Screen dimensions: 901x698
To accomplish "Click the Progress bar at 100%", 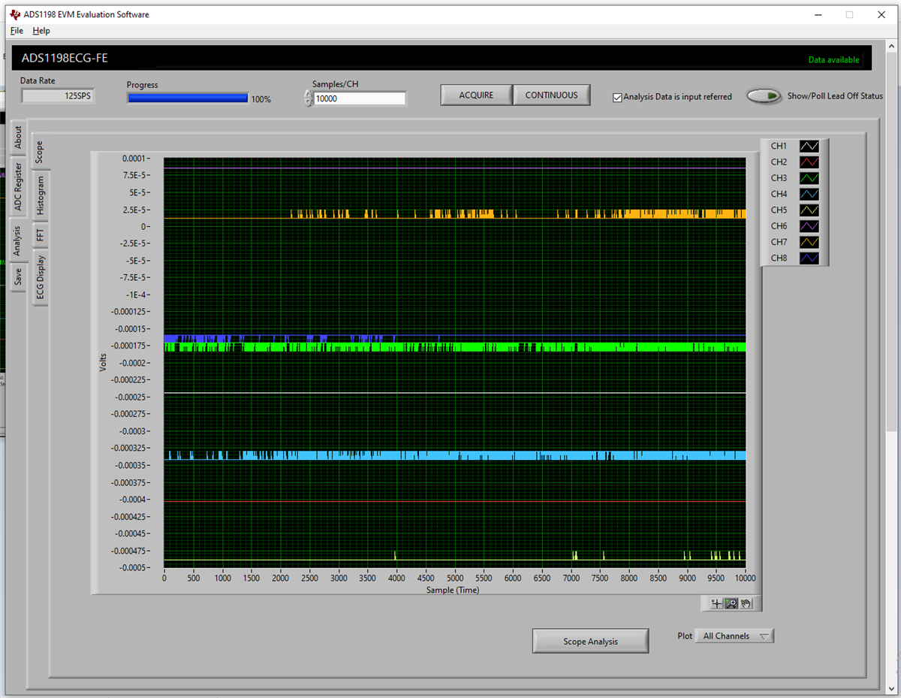I will point(188,98).
